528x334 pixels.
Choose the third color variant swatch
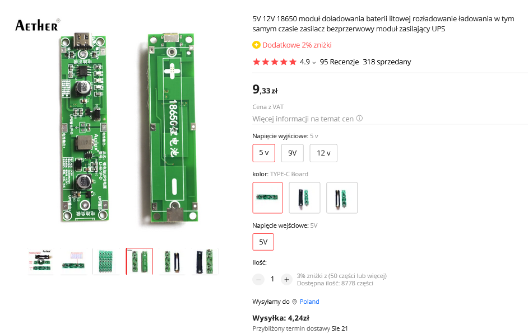(x=342, y=197)
